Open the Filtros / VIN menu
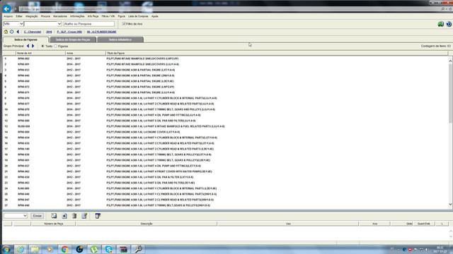The width and height of the screenshot is (453, 254). pyautogui.click(x=108, y=16)
